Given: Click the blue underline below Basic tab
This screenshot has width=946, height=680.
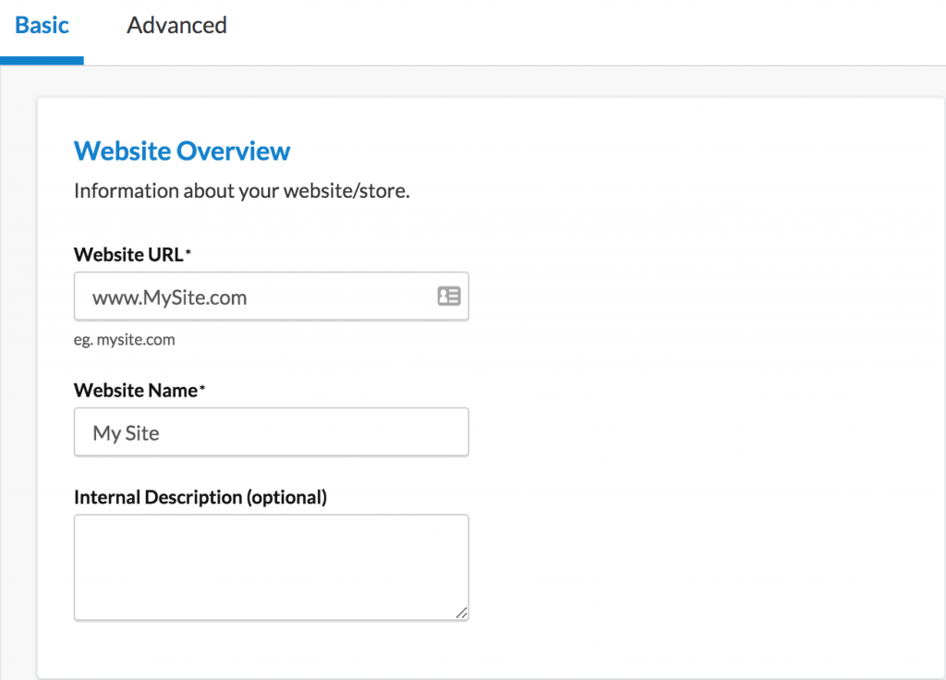Looking at the screenshot, I should [42, 61].
